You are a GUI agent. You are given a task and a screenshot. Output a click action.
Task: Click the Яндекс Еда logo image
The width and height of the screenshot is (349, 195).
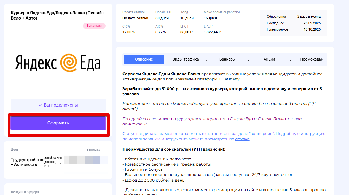click(x=58, y=63)
